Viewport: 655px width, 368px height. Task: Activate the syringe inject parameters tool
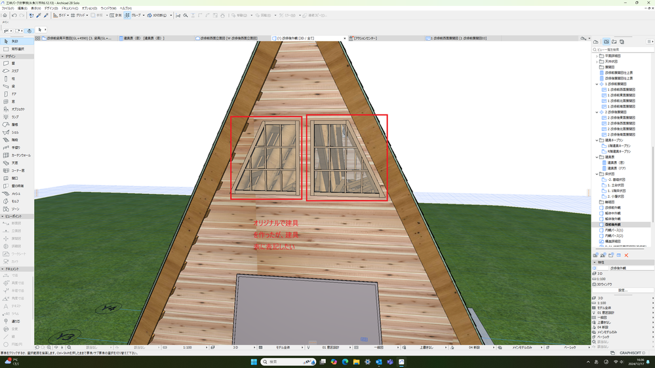[46, 16]
